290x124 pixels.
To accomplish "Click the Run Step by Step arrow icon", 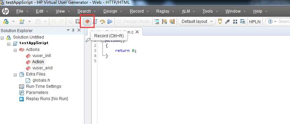I will [102, 22].
